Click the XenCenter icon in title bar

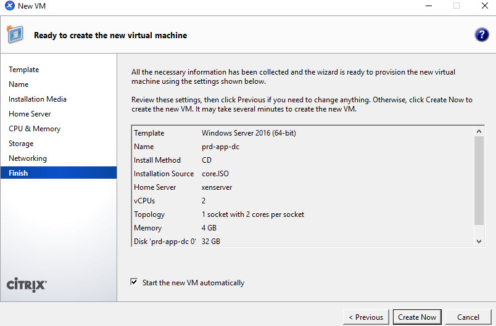[x=9, y=6]
